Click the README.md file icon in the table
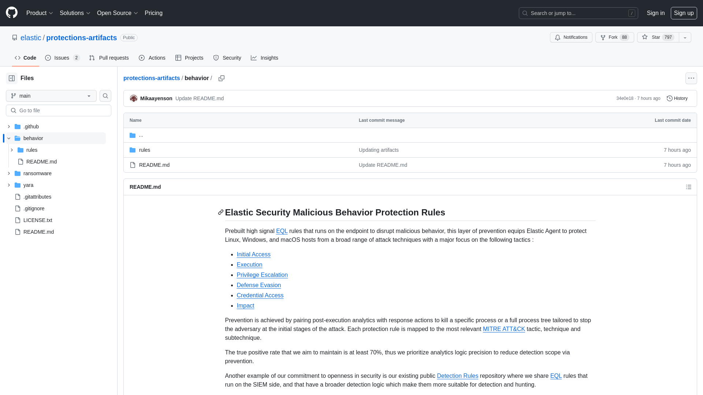The width and height of the screenshot is (703, 395). (x=133, y=165)
